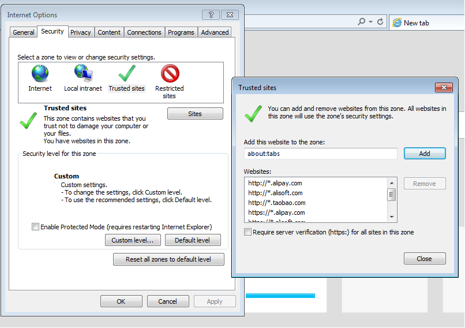Click OK in Internet Options
Viewport: 465px width, 328px height.
click(x=121, y=301)
